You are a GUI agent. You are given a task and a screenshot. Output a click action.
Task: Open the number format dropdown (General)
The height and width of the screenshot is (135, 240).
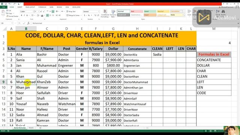(x=98, y=12)
